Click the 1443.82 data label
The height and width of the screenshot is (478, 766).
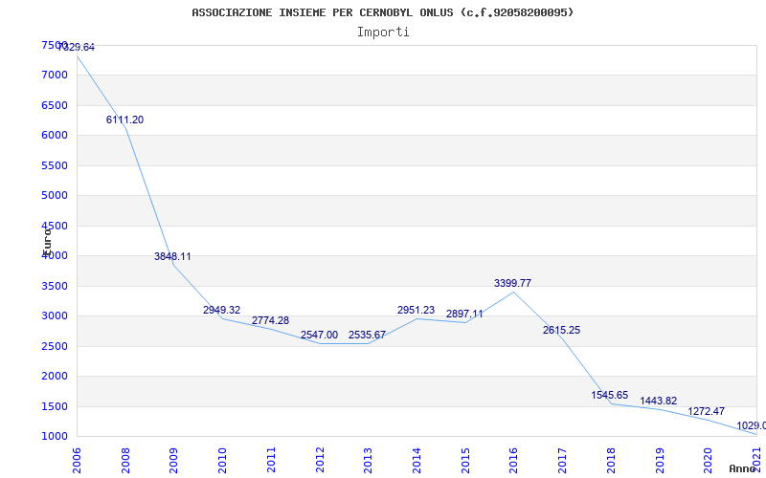point(659,401)
